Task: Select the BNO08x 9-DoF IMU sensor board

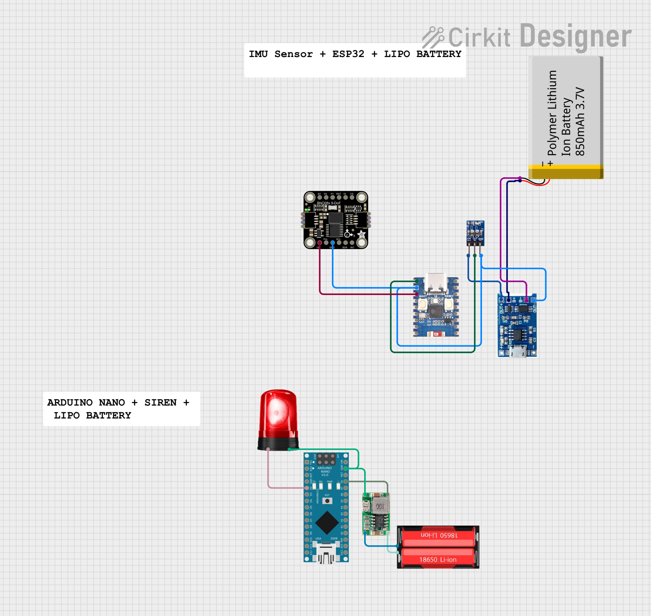Action: 336,220
